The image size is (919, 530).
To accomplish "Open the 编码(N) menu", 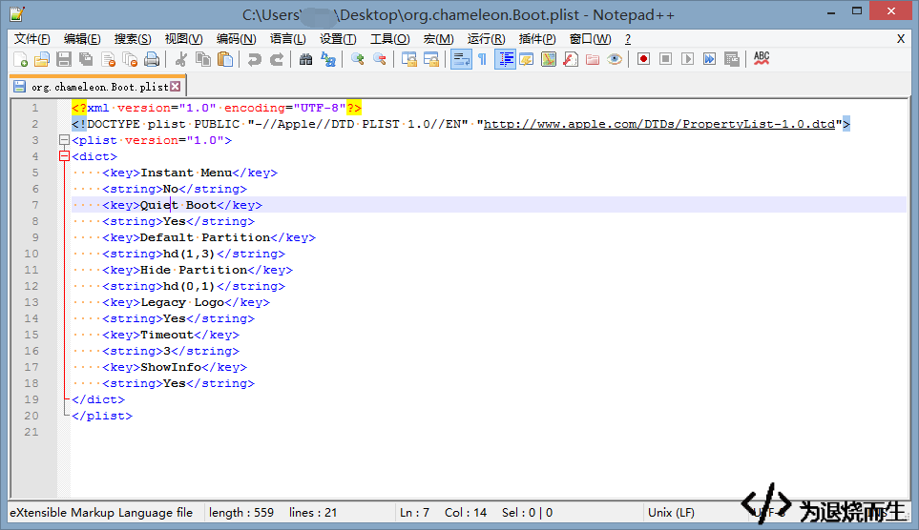I will click(x=237, y=39).
